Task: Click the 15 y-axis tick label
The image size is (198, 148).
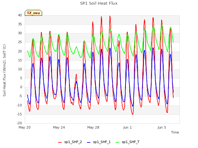Action: tap(20, 60)
